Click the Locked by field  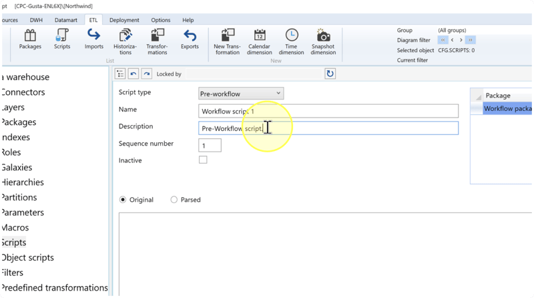click(x=254, y=73)
